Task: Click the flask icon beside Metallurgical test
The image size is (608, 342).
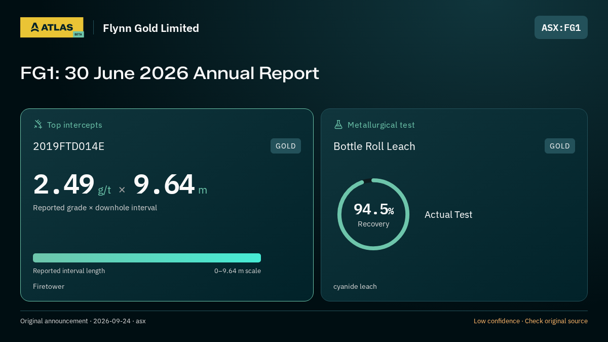Action: click(x=338, y=124)
